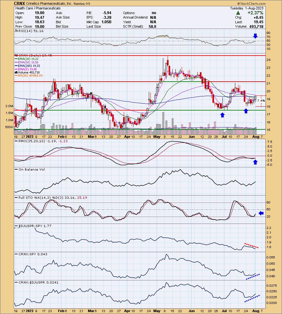The height and width of the screenshot is (314, 282).
Task: Click the SCTR (Small) value 58.9
Action: (x=152, y=26)
